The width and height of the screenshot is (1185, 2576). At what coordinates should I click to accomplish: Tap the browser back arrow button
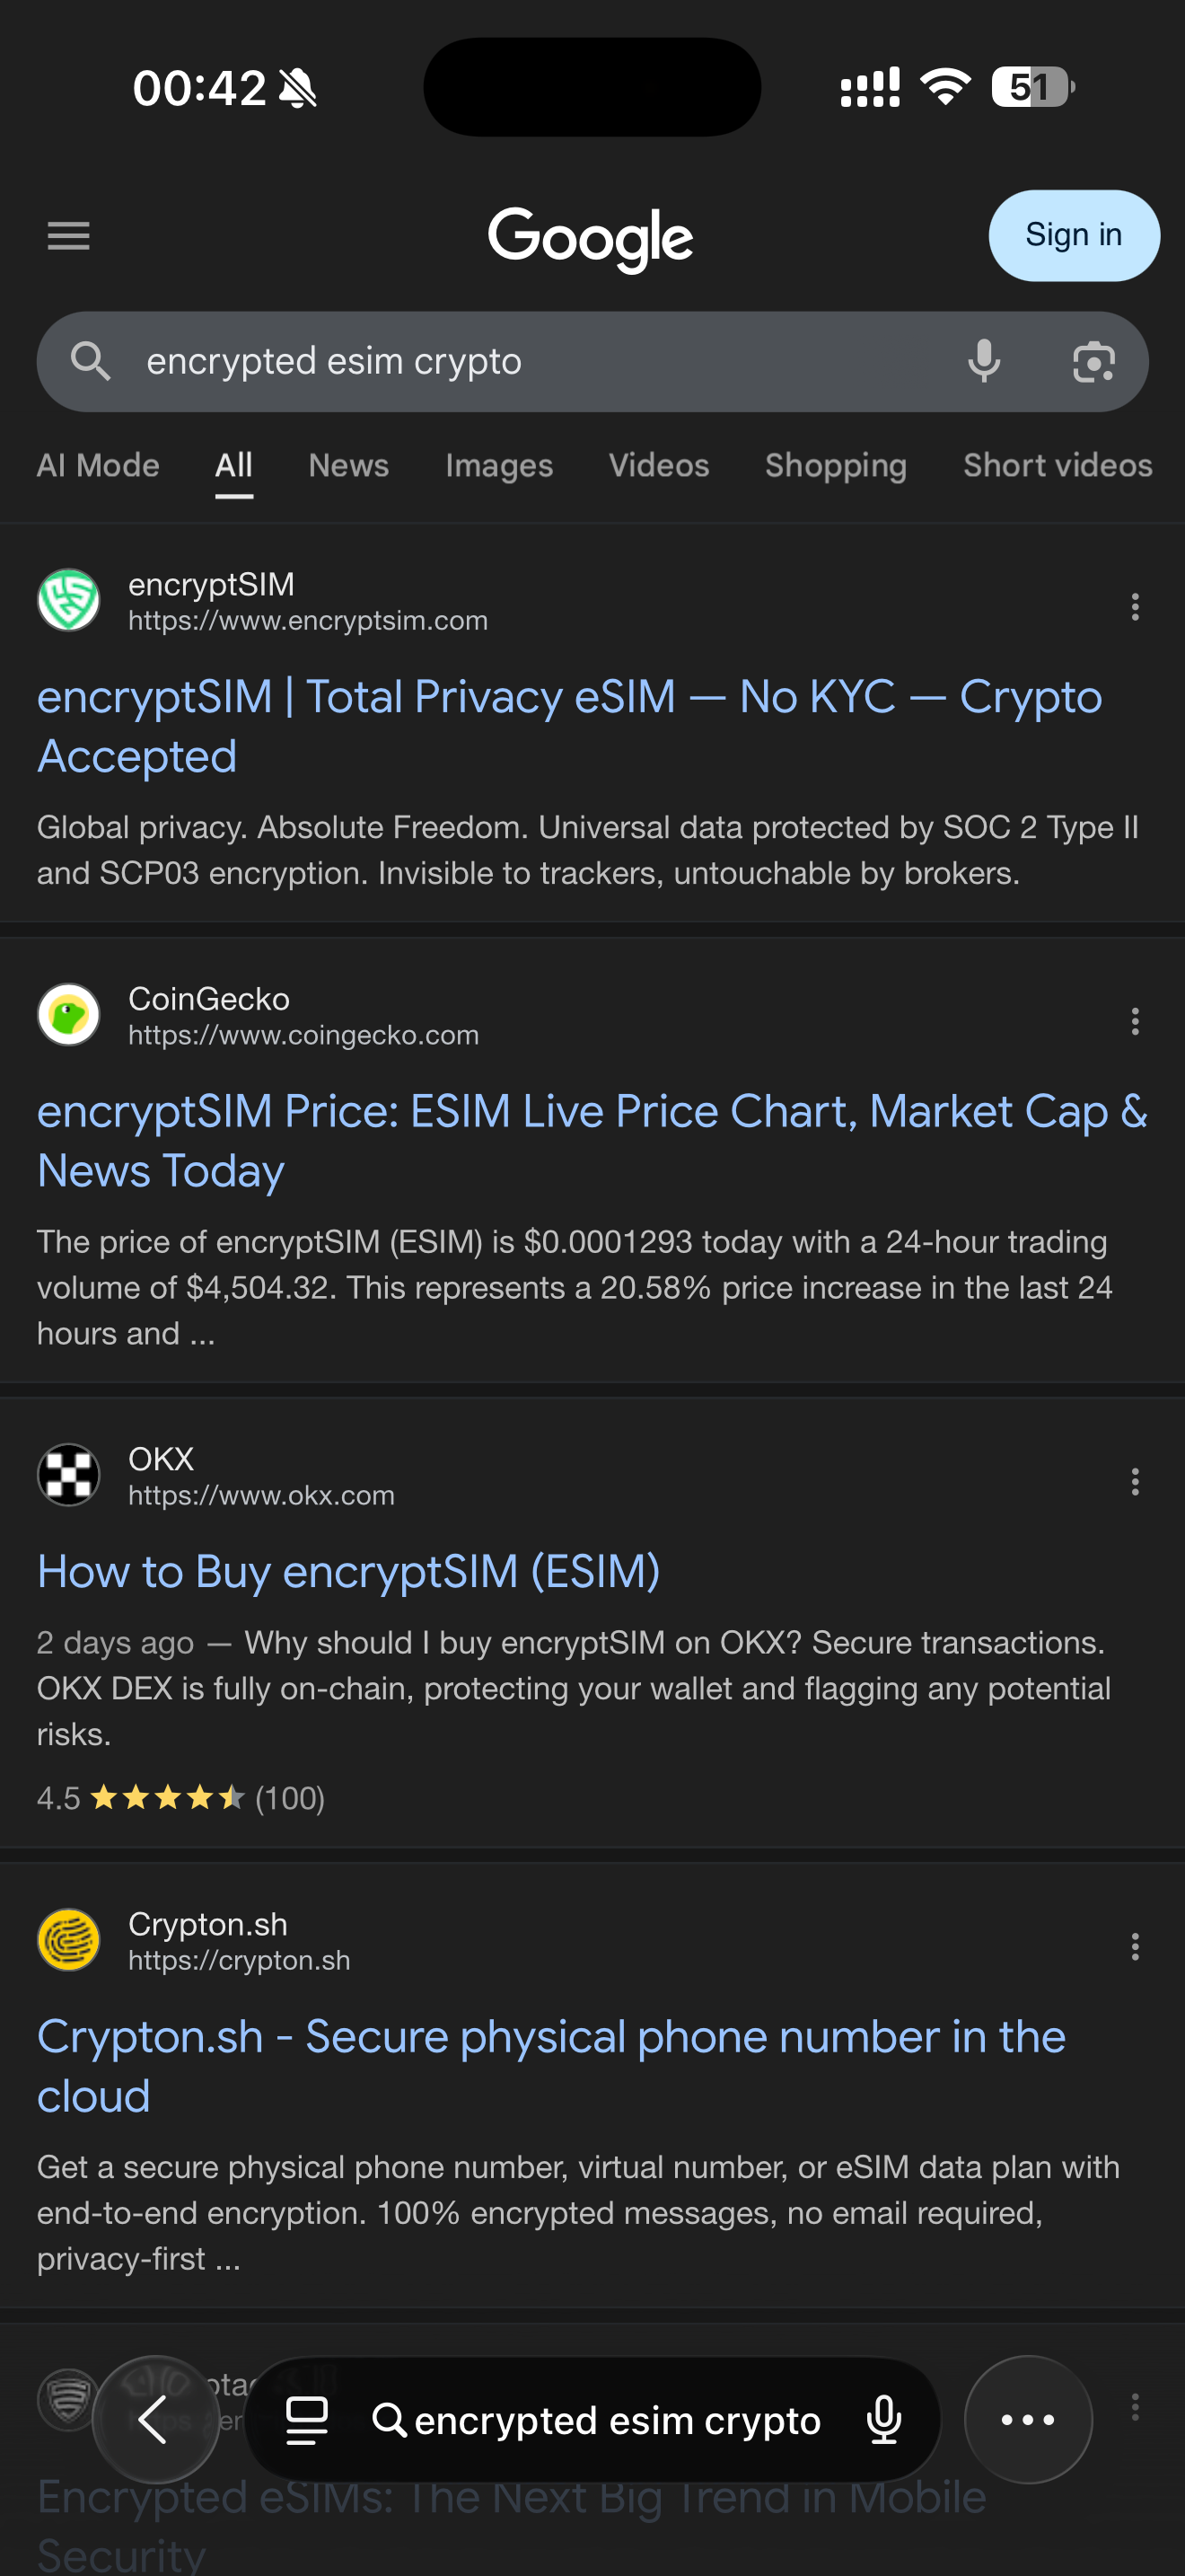tap(154, 2419)
